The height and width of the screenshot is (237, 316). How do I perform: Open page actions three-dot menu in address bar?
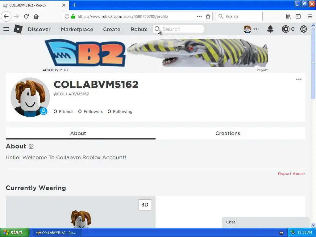pos(199,16)
